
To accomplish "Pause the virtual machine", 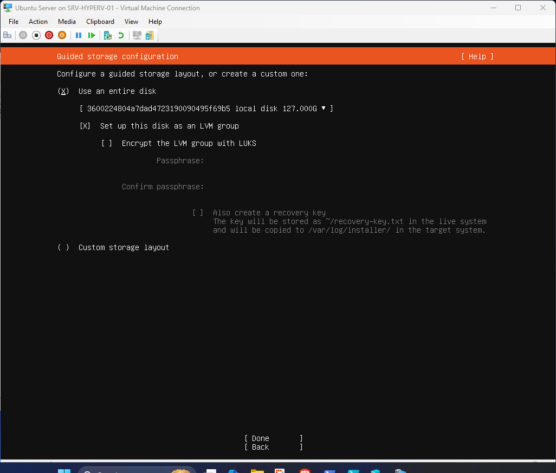I will click(x=79, y=35).
